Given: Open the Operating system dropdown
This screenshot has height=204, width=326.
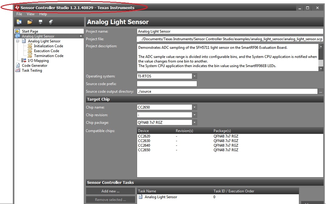Looking at the screenshot, I should tap(194, 76).
